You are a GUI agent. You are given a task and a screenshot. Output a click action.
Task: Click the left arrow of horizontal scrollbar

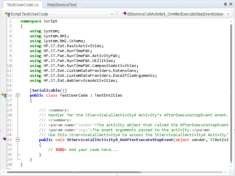tap(4, 172)
